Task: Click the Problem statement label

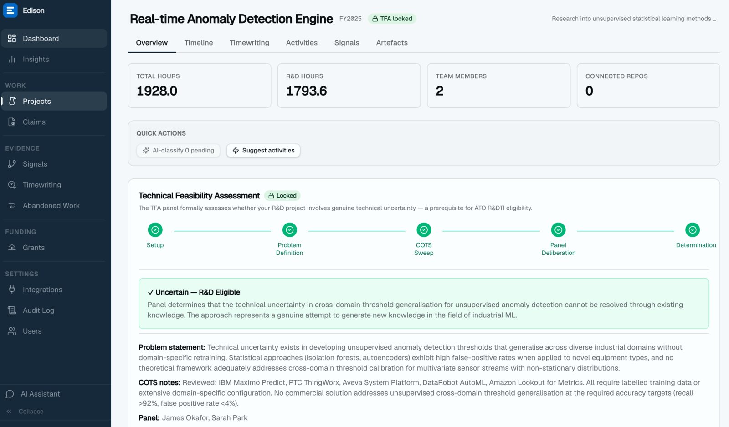Action: click(x=172, y=347)
